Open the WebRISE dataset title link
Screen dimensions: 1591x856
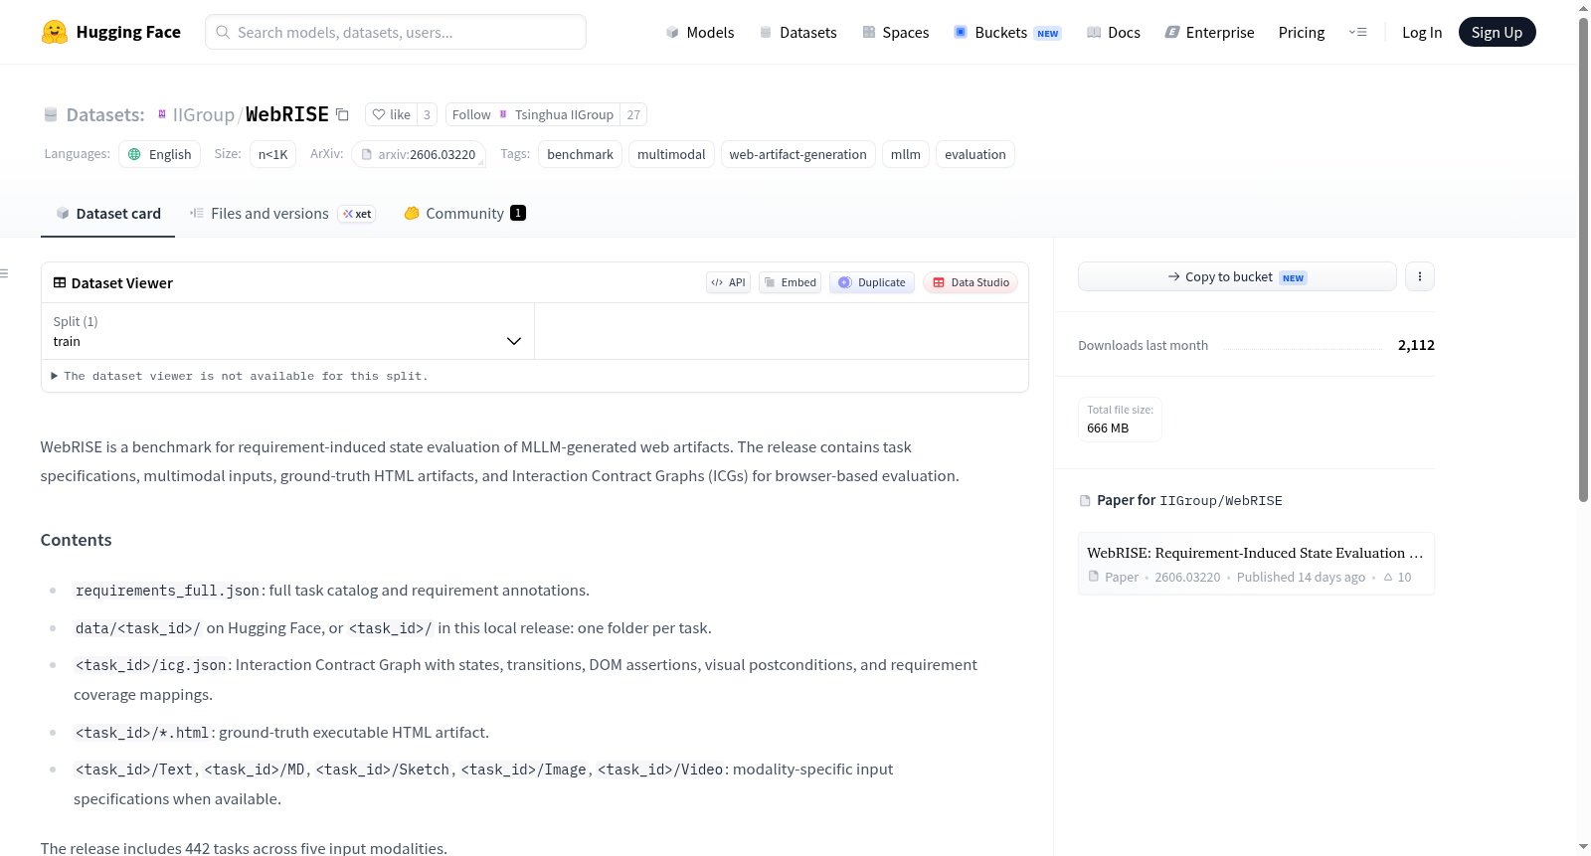pyautogui.click(x=286, y=114)
